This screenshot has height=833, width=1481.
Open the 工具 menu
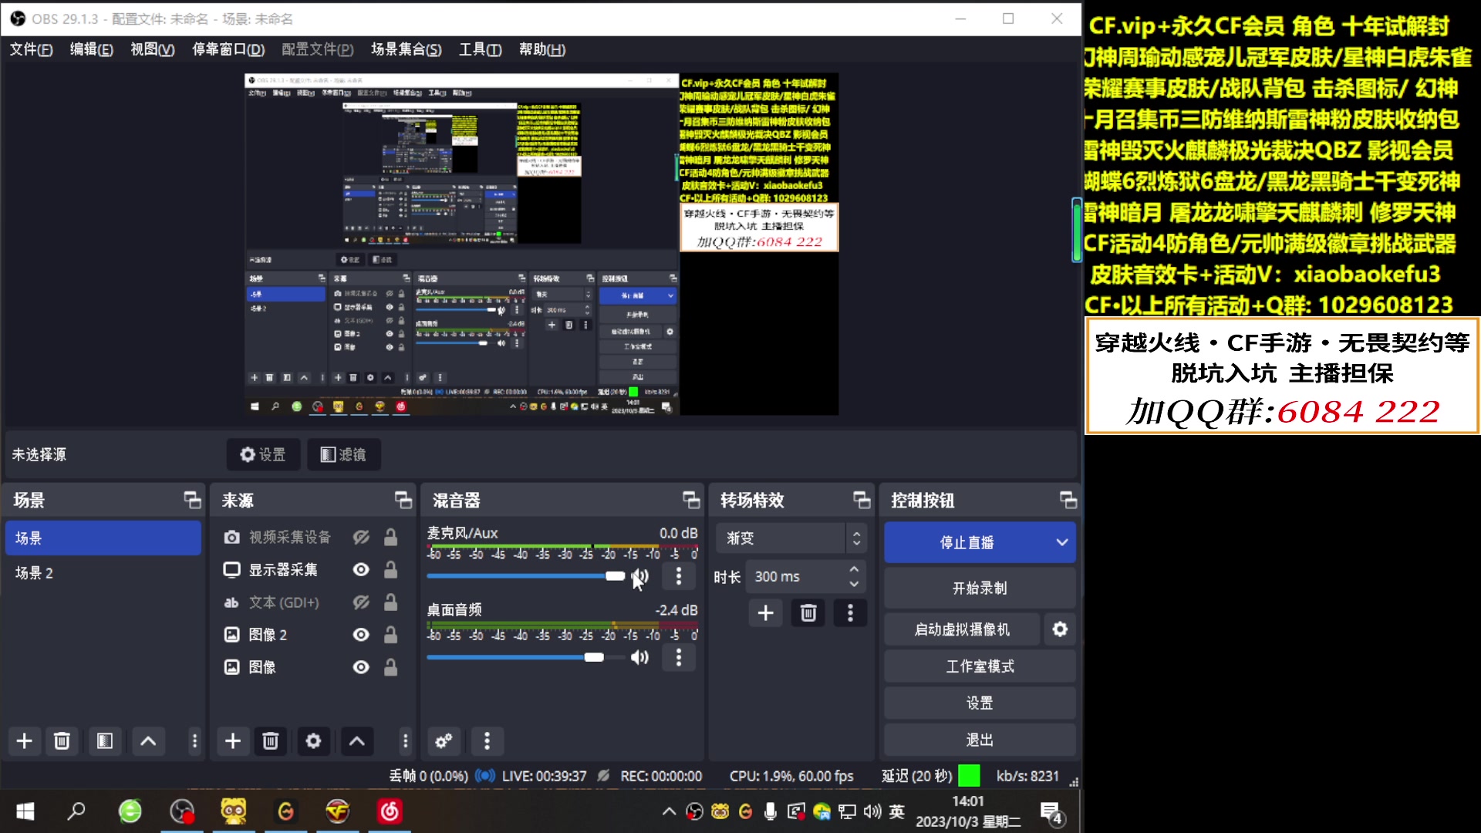[481, 49]
